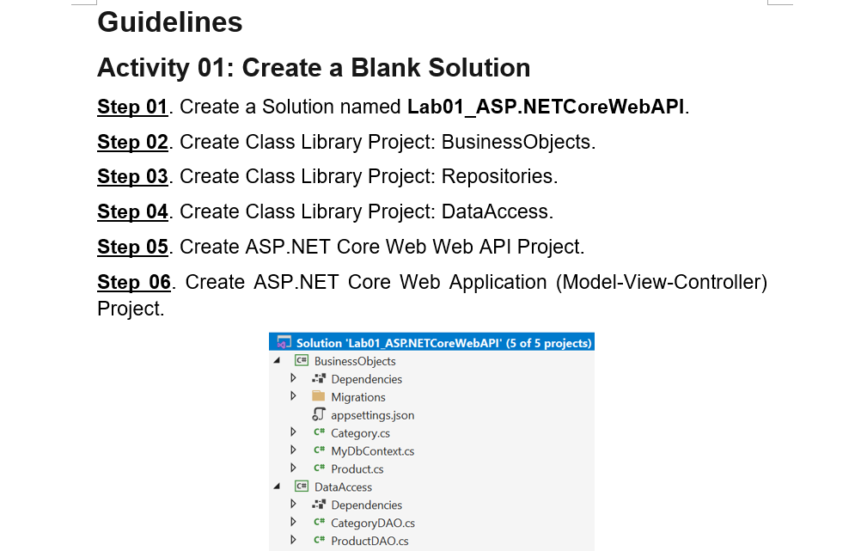
Task: Select the Product.cs file name
Action: (357, 469)
